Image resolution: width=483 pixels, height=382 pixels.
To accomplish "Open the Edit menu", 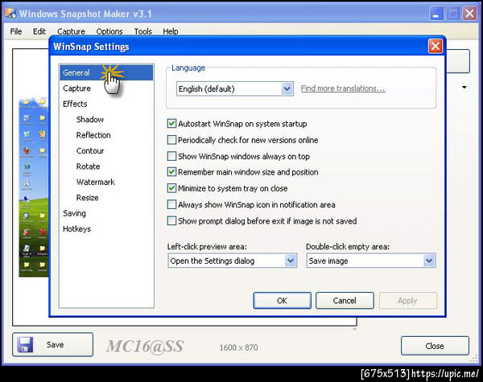I will point(39,31).
